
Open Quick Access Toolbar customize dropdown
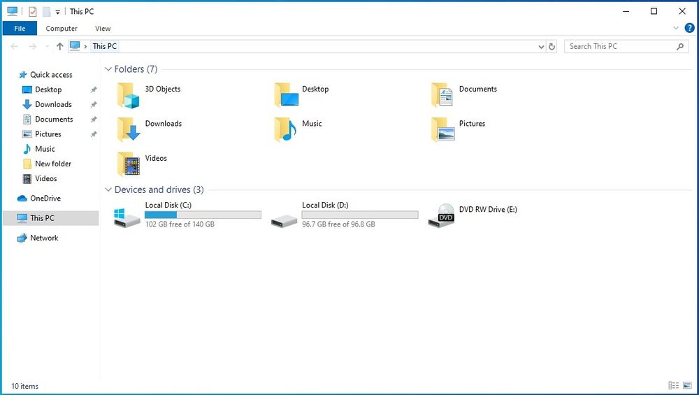click(x=57, y=12)
